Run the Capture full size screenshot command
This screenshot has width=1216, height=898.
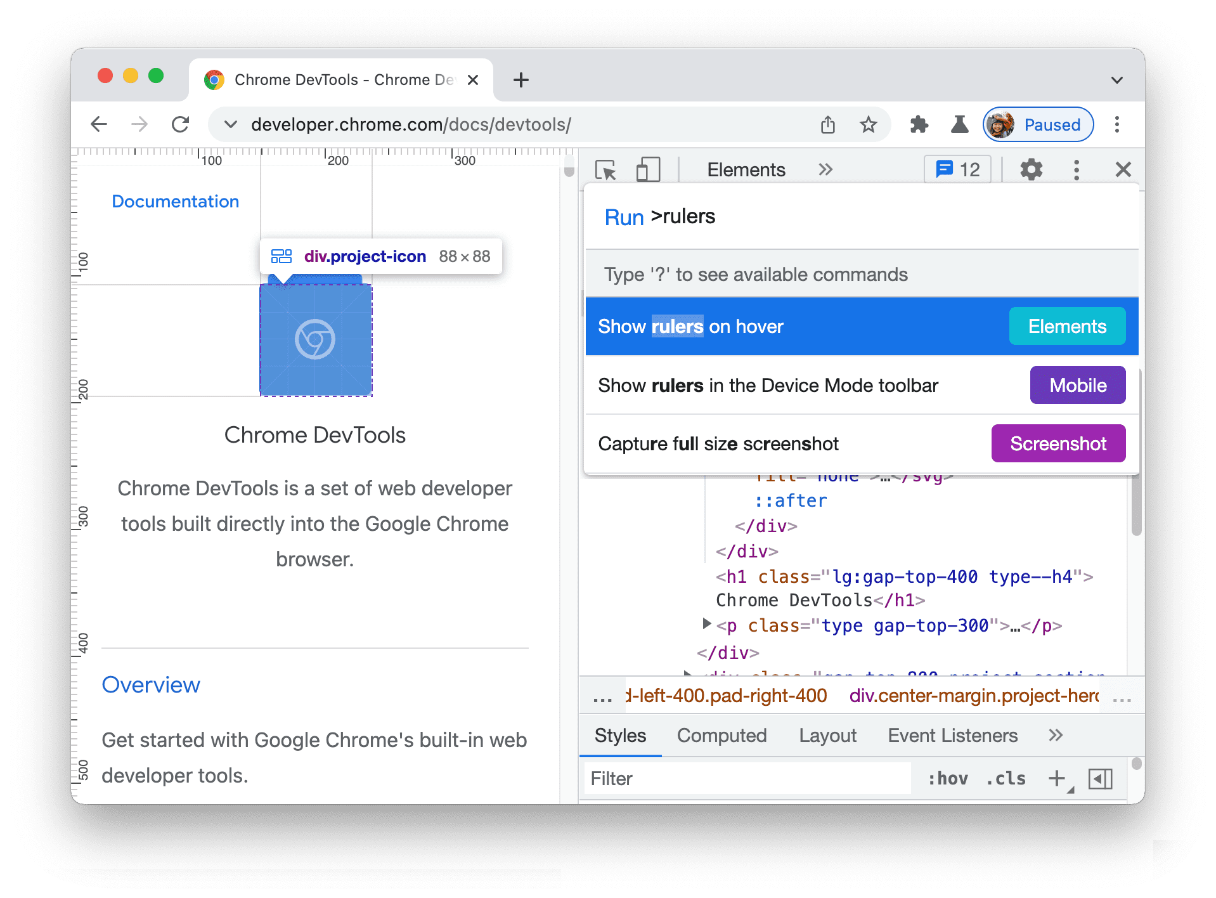tap(717, 443)
